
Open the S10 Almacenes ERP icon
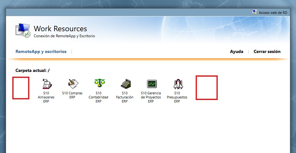46,84
